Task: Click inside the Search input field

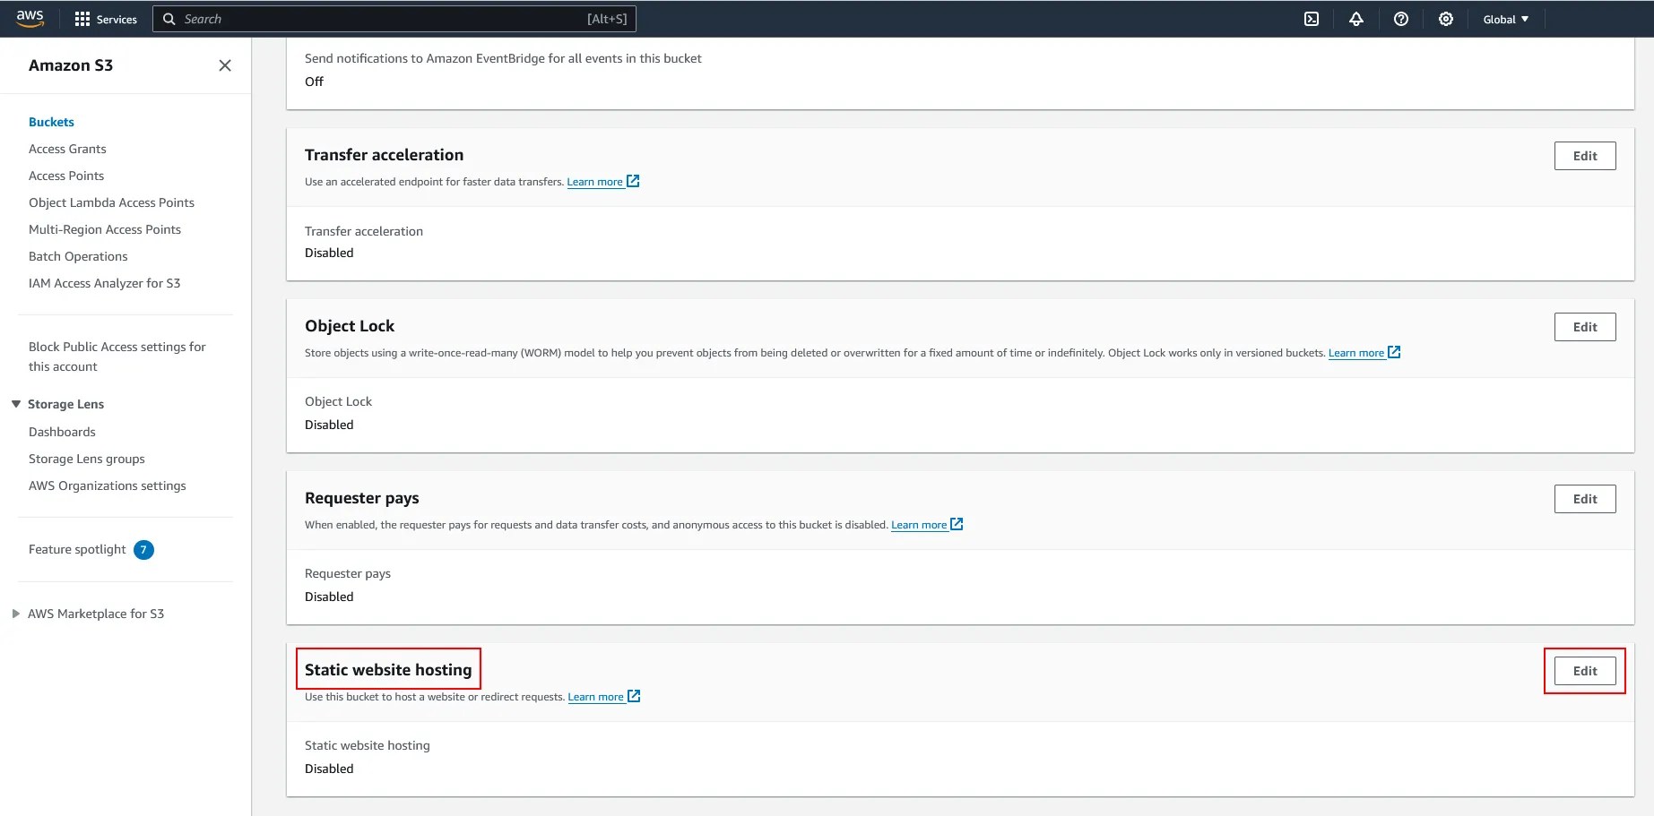Action: coord(359,19)
